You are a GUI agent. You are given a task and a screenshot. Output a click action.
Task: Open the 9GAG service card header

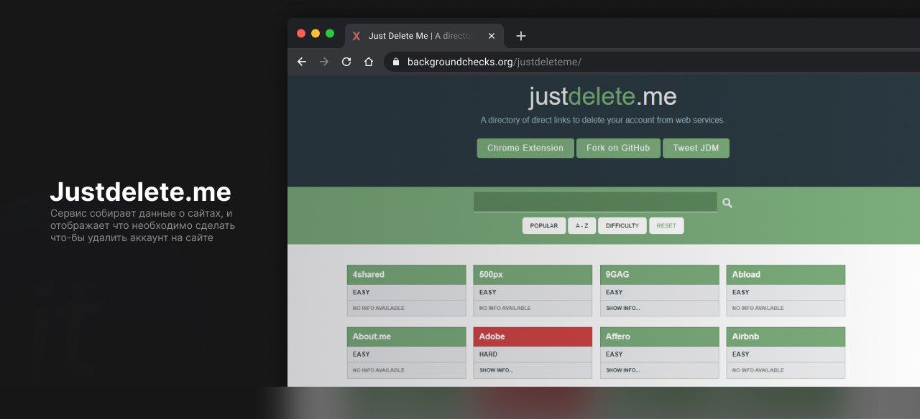coord(659,275)
